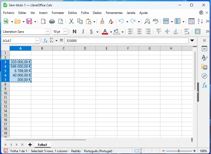
Task: Open the Dados menu
Action: [97, 13]
